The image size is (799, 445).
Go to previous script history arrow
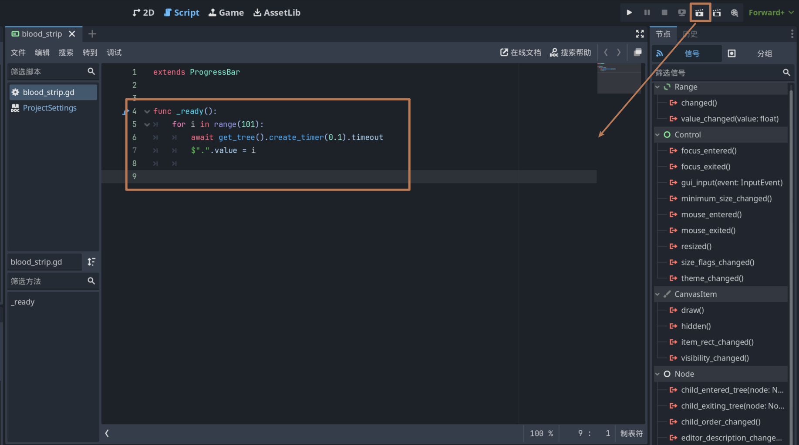(x=606, y=53)
